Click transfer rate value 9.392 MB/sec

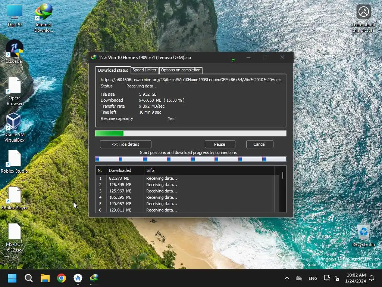[151, 106]
